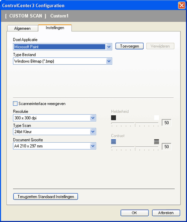Open the Resolutie dropdown list
This screenshot has height=222, width=187.
tap(93, 118)
